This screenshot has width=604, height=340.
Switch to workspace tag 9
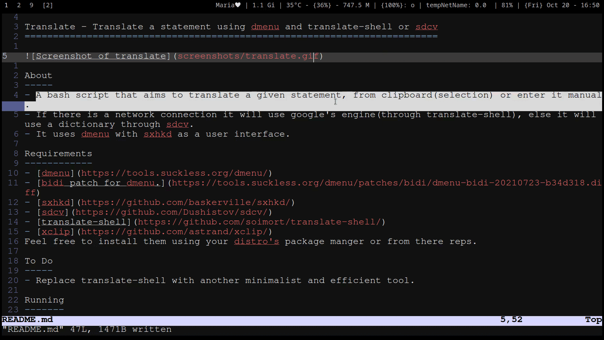31,5
